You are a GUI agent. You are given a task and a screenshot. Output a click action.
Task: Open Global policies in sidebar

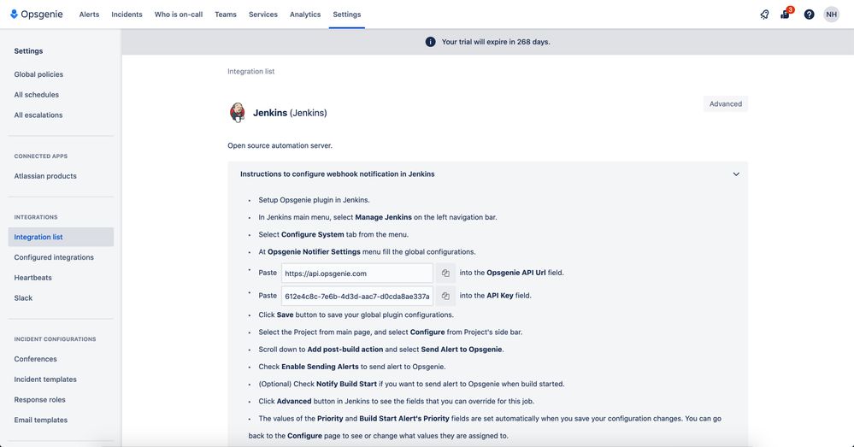pos(38,74)
